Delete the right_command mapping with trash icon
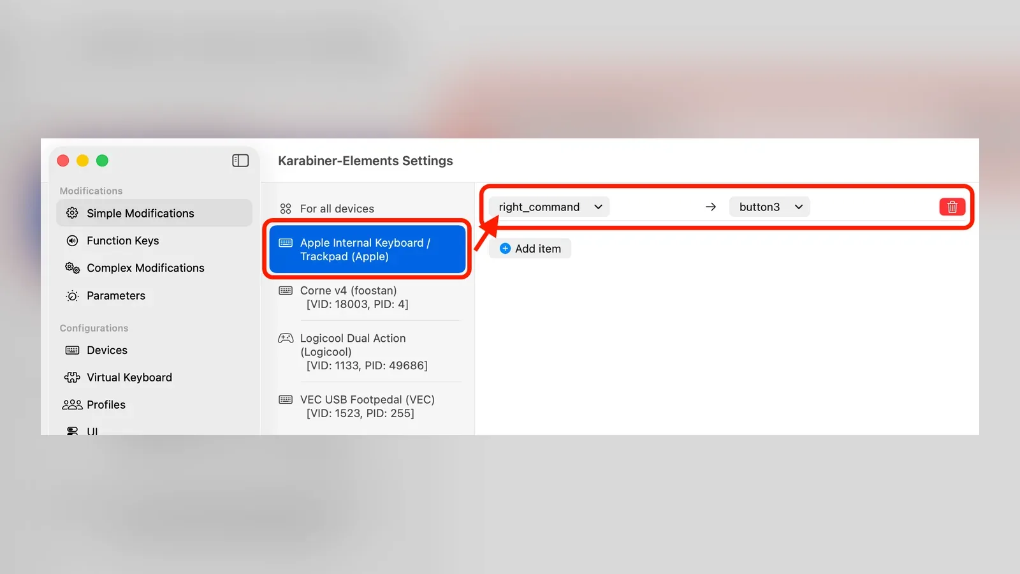 [952, 207]
